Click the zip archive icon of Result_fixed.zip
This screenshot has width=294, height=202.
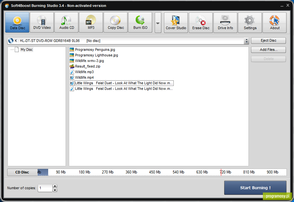pos(72,66)
